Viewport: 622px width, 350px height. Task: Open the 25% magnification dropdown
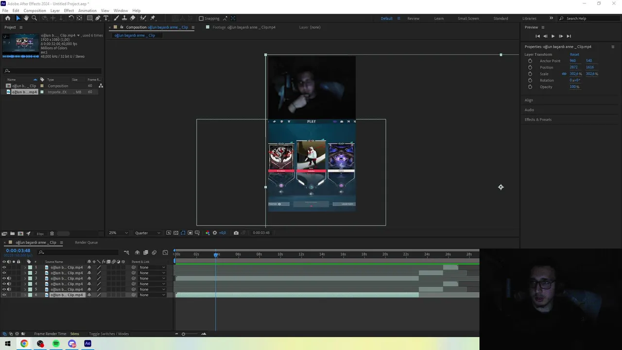118,233
